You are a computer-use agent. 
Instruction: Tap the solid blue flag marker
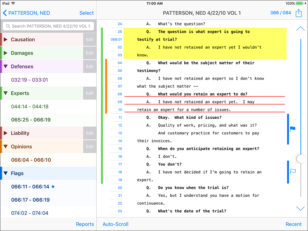(293, 129)
